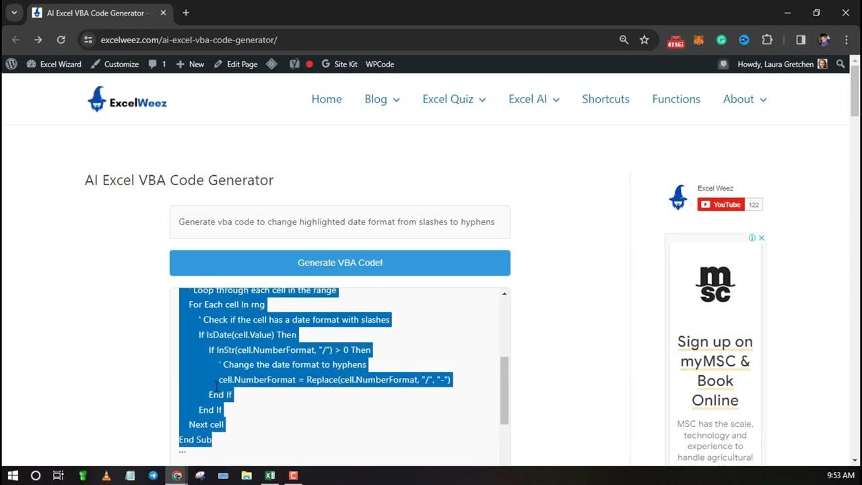Expand the Blog dropdown menu
This screenshot has height=485, width=862.
click(x=381, y=99)
